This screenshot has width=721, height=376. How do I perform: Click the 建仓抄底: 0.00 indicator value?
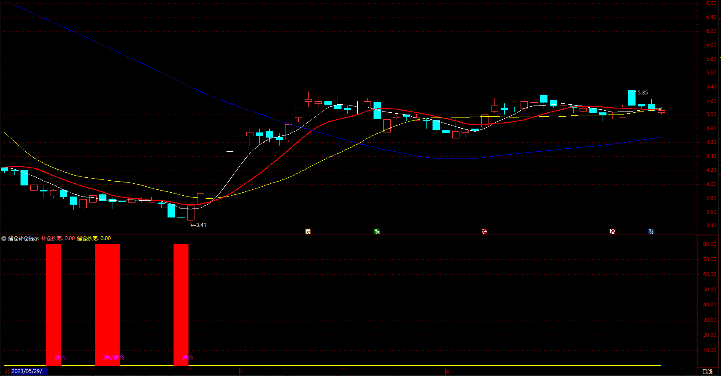coord(94,238)
